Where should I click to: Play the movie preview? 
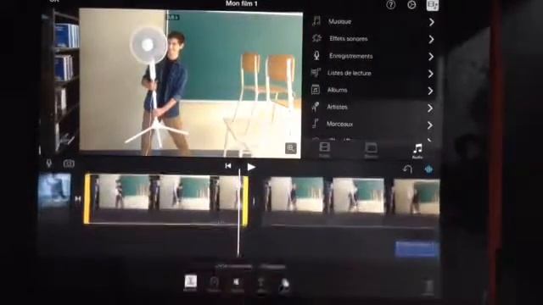pyautogui.click(x=251, y=167)
